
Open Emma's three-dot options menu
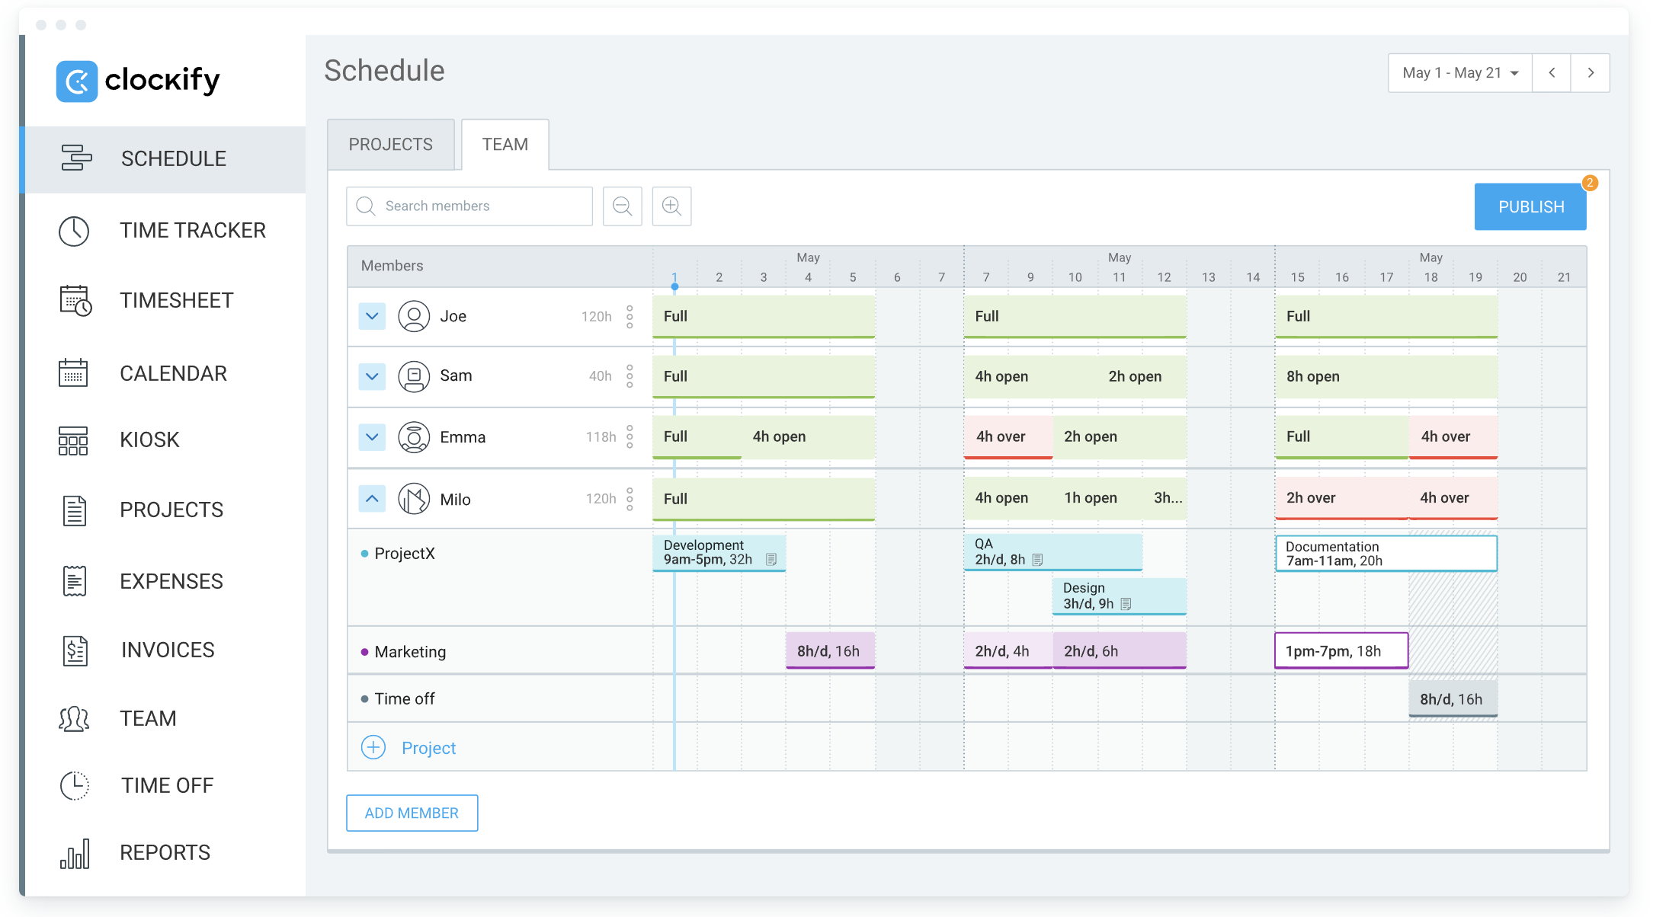(x=630, y=437)
